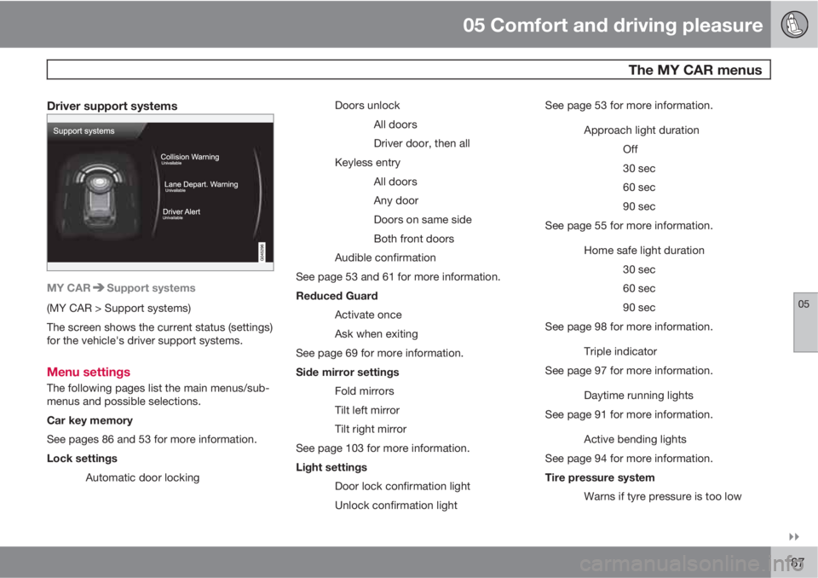Click 'Driver door, then all' option
Screen dimensions: 818x578
(x=422, y=143)
